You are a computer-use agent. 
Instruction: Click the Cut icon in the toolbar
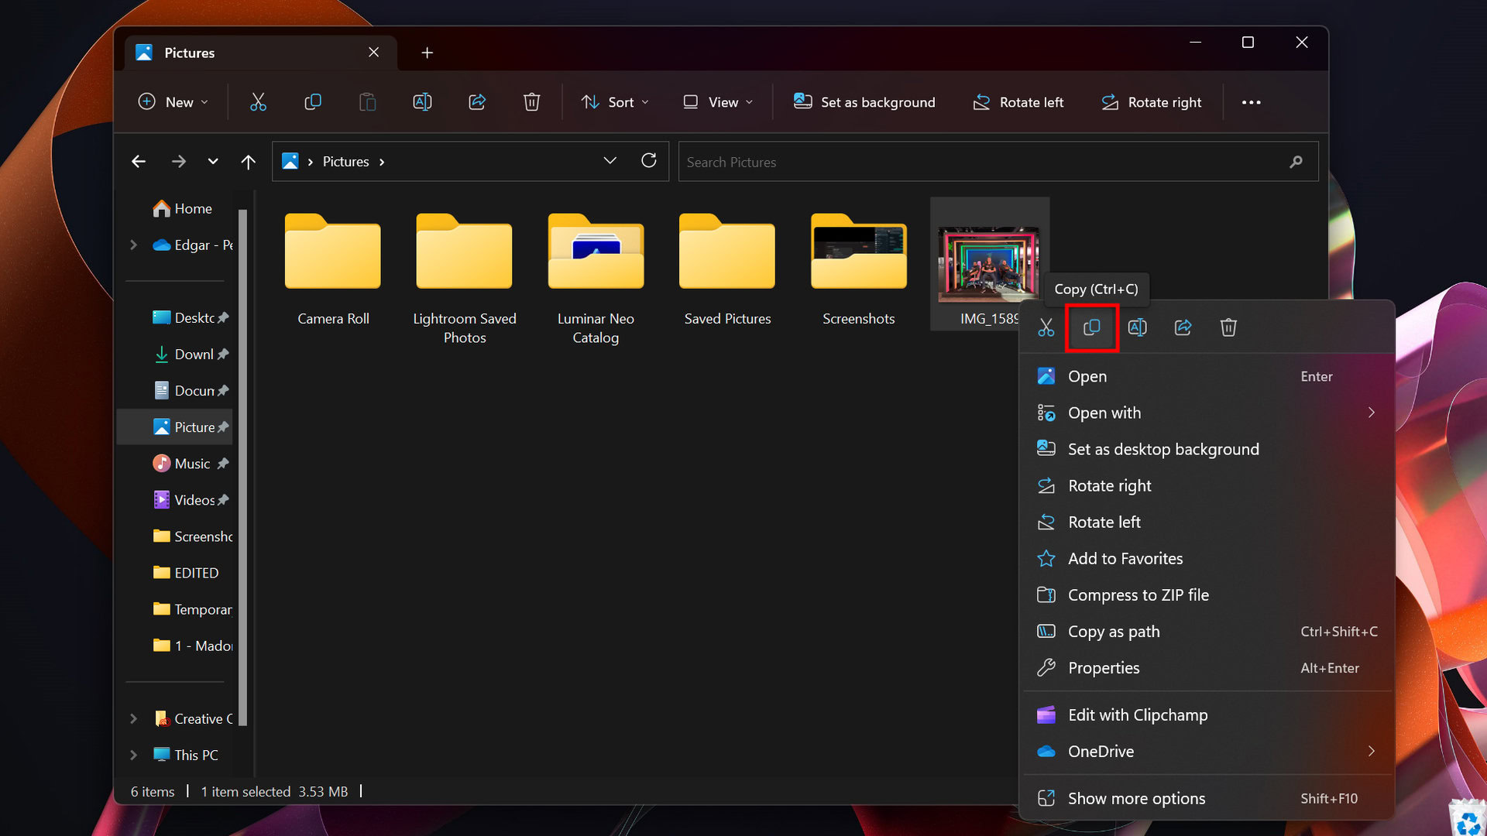[258, 102]
